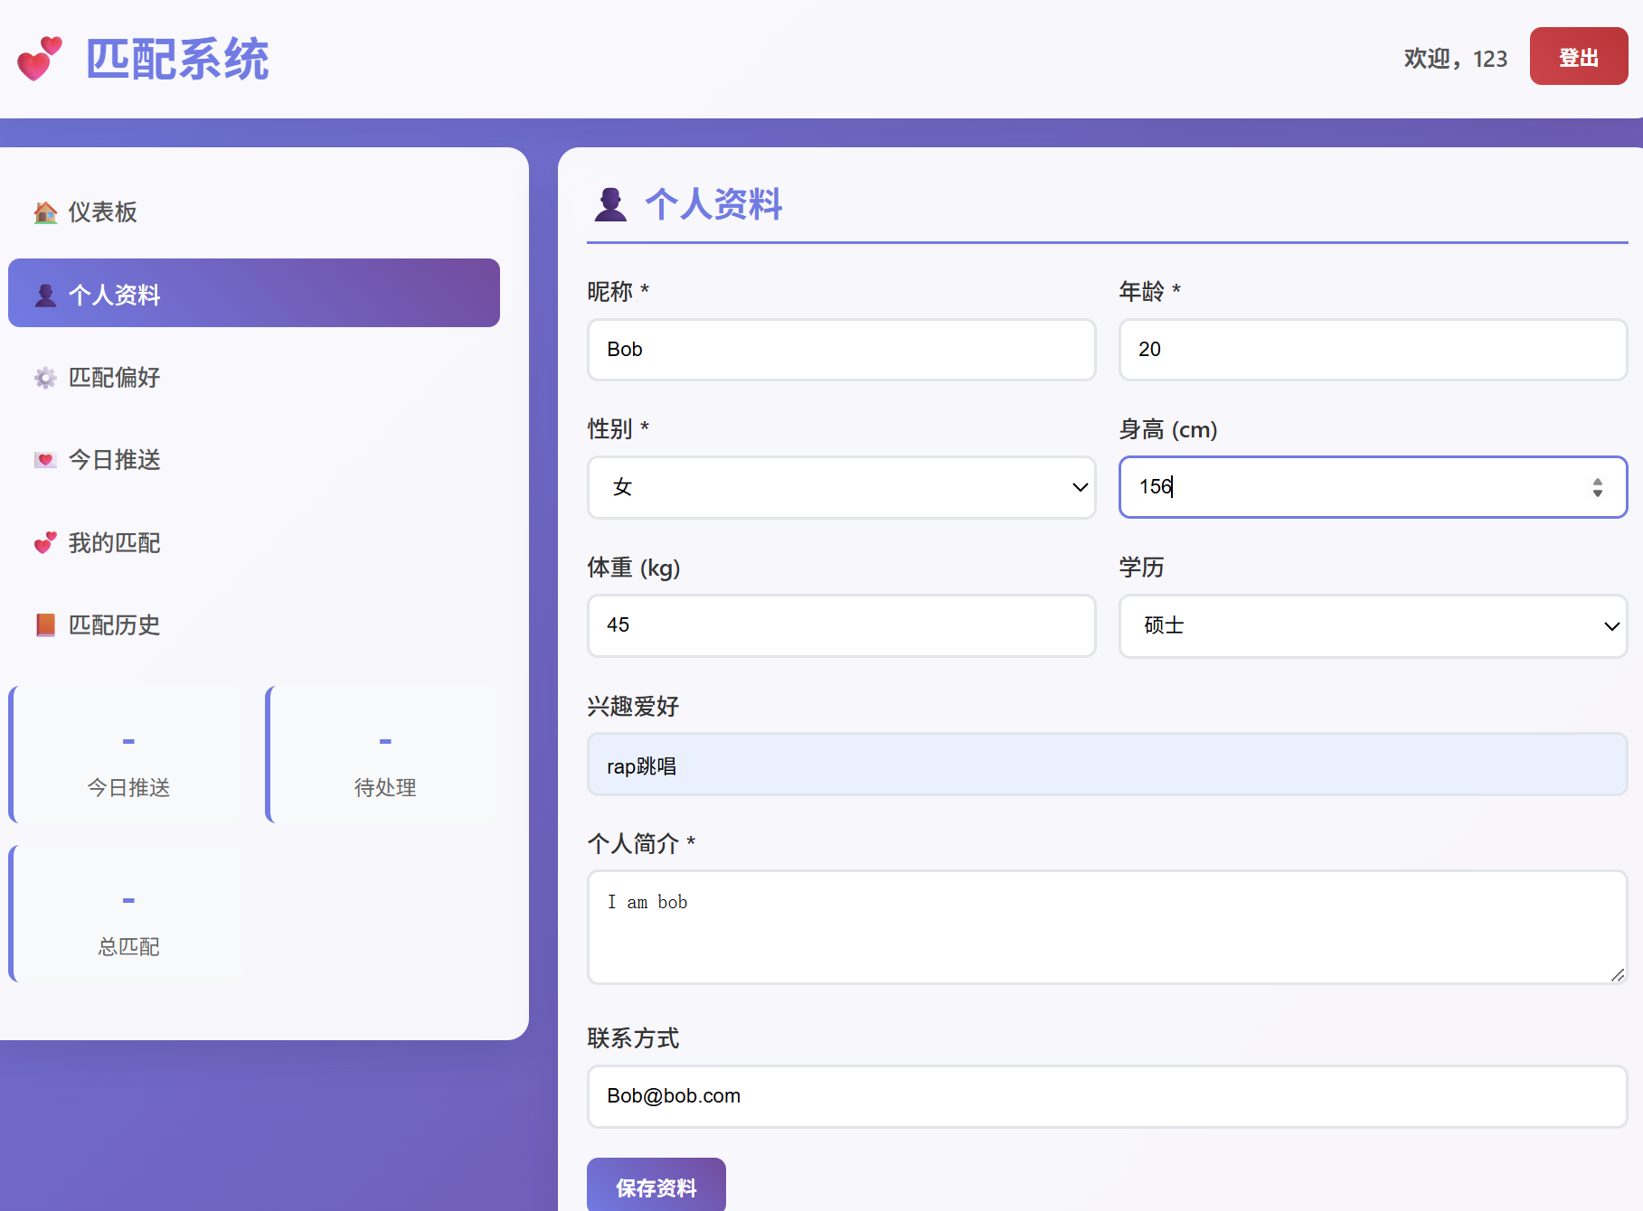1643x1211 pixels.
Task: Click the gear icon beside 匹配偏好
Action: tap(45, 378)
